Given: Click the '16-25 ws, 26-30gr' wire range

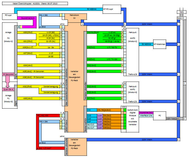Looking at the screenshot, I should (112, 35).
